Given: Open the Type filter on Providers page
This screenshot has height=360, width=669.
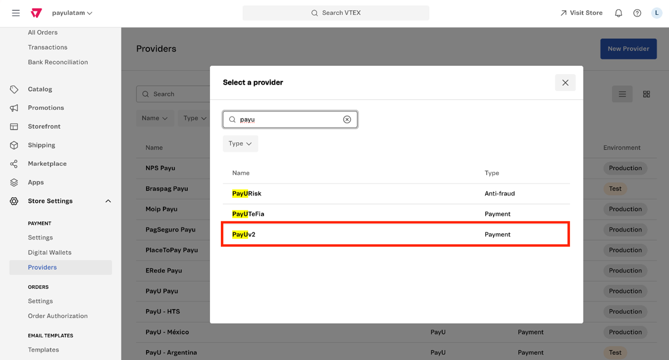Looking at the screenshot, I should point(194,118).
